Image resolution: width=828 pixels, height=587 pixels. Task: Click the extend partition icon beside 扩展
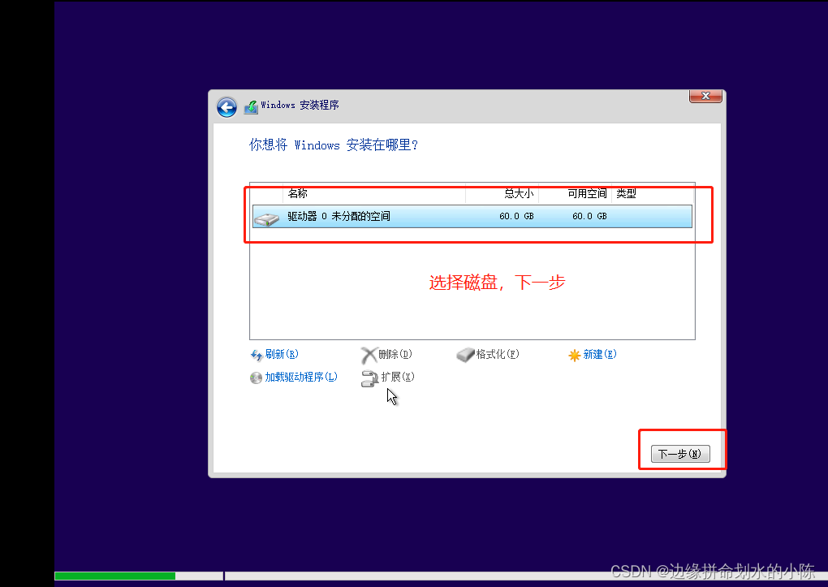tap(369, 378)
